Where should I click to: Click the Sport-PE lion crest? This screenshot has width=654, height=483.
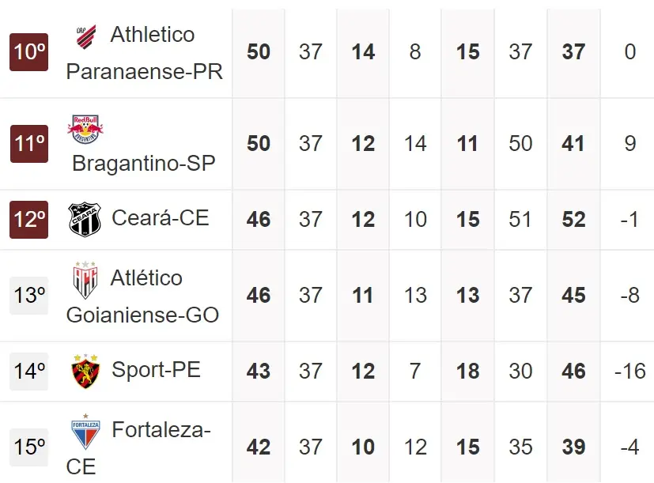point(85,371)
